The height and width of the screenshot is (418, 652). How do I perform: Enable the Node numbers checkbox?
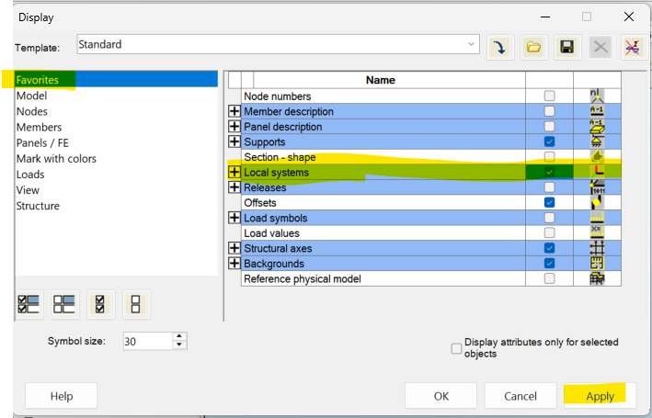click(x=549, y=96)
